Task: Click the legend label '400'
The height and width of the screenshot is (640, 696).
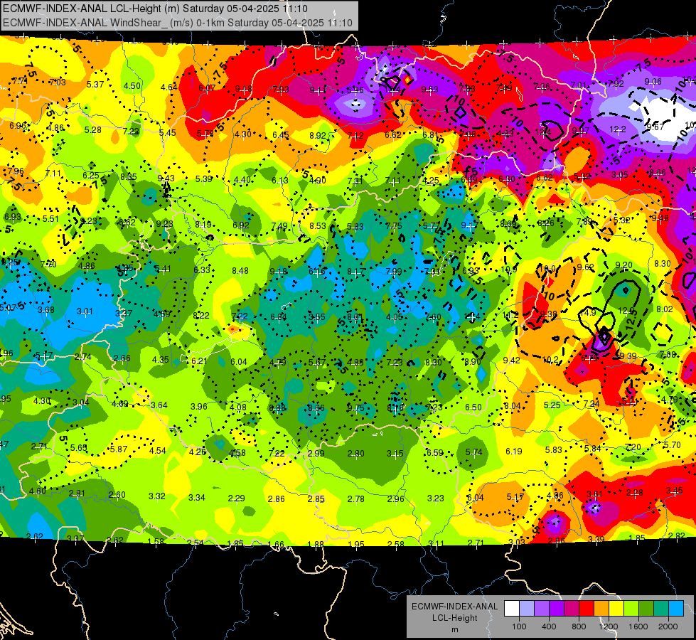Action: coord(549,626)
